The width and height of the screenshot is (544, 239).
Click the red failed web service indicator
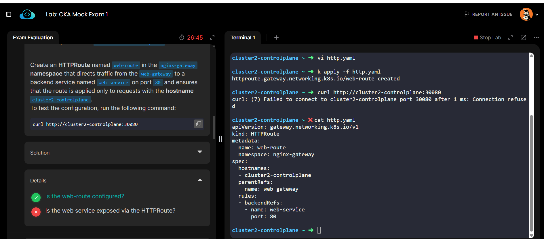pyautogui.click(x=36, y=212)
